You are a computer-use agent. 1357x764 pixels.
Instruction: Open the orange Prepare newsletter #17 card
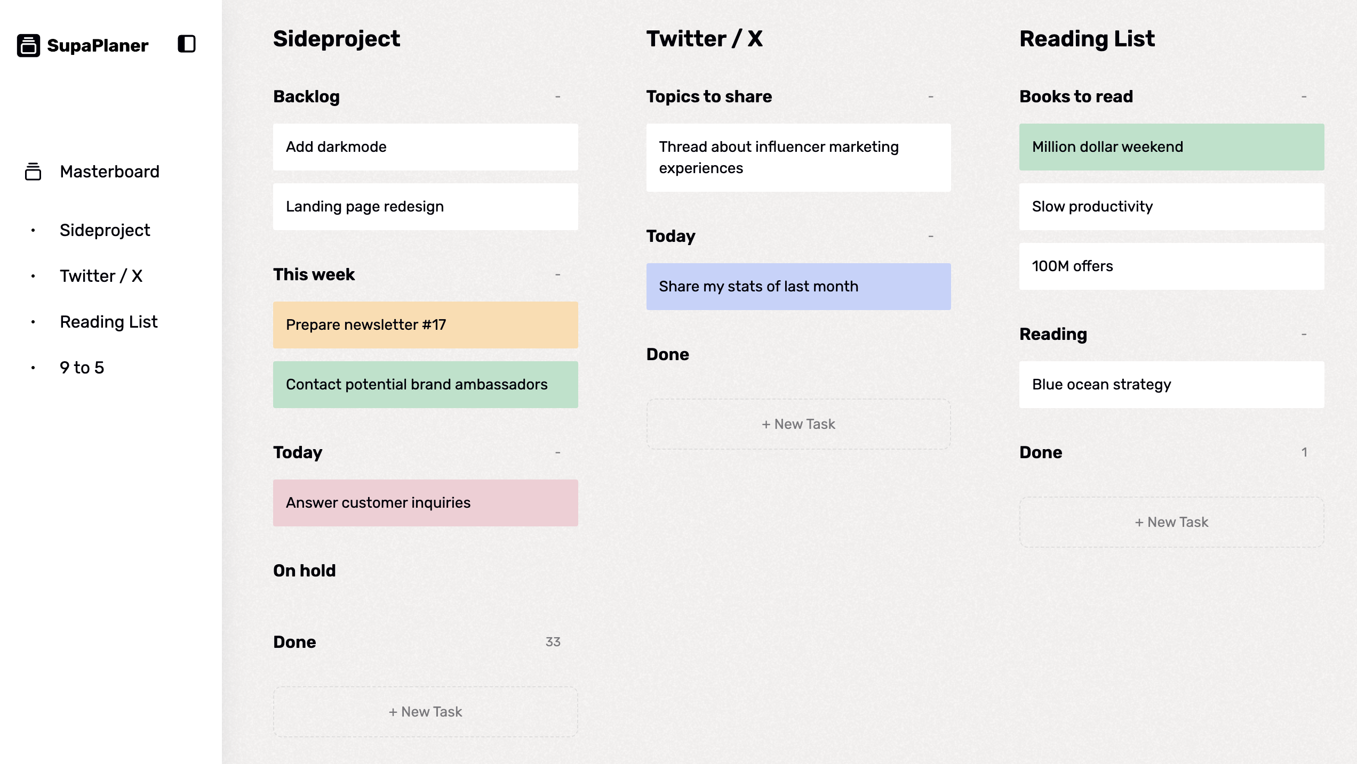(426, 325)
